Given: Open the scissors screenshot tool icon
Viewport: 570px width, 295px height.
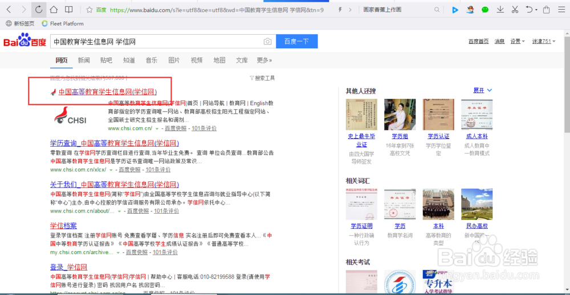Looking at the screenshot, I should [515, 10].
